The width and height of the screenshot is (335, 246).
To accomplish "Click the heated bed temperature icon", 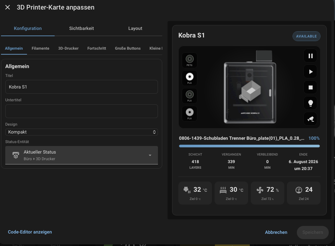I will coord(223,190).
